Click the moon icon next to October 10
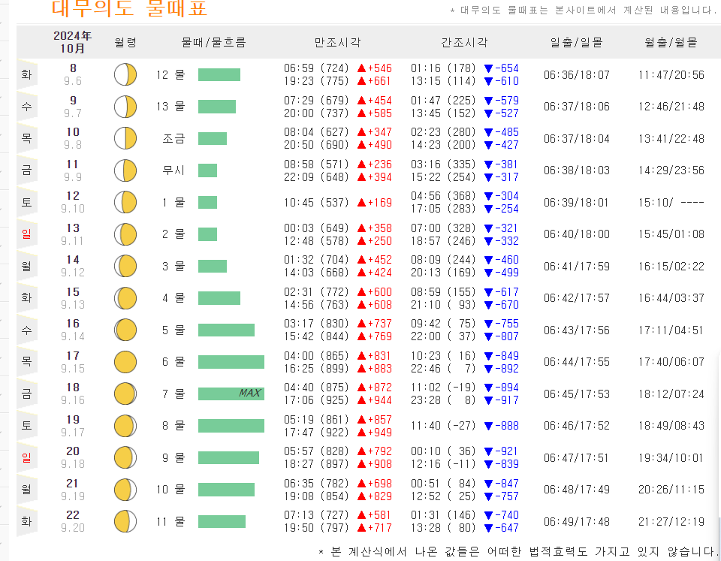 [x=125, y=138]
